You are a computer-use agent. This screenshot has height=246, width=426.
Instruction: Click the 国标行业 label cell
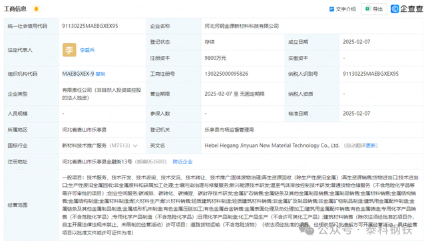pyautogui.click(x=31, y=146)
